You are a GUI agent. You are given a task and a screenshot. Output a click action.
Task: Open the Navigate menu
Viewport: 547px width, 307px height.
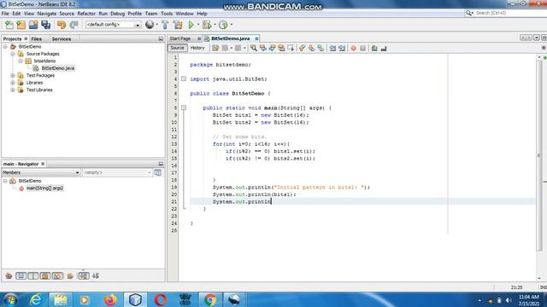[x=47, y=14]
